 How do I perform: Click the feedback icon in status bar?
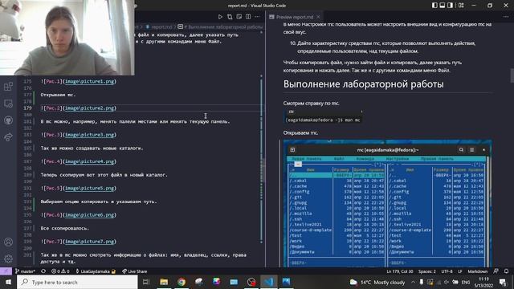496,271
